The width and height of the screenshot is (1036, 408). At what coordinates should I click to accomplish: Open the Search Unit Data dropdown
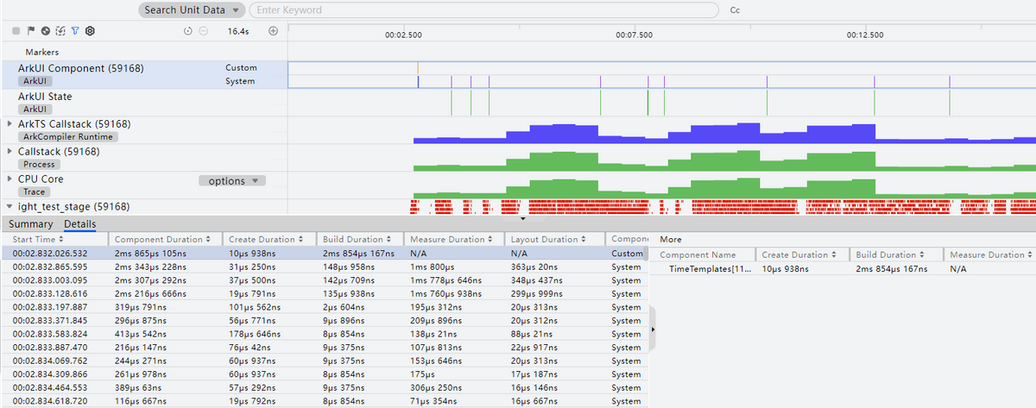[x=192, y=10]
